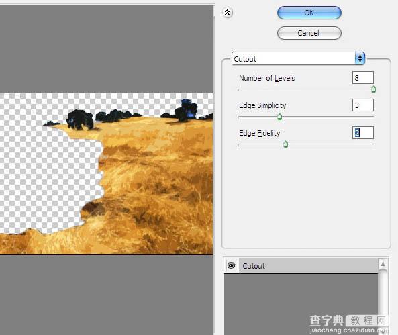The width and height of the screenshot is (398, 335).
Task: Collapse the filter gallery with double-chevron icon
Action: coord(227,12)
